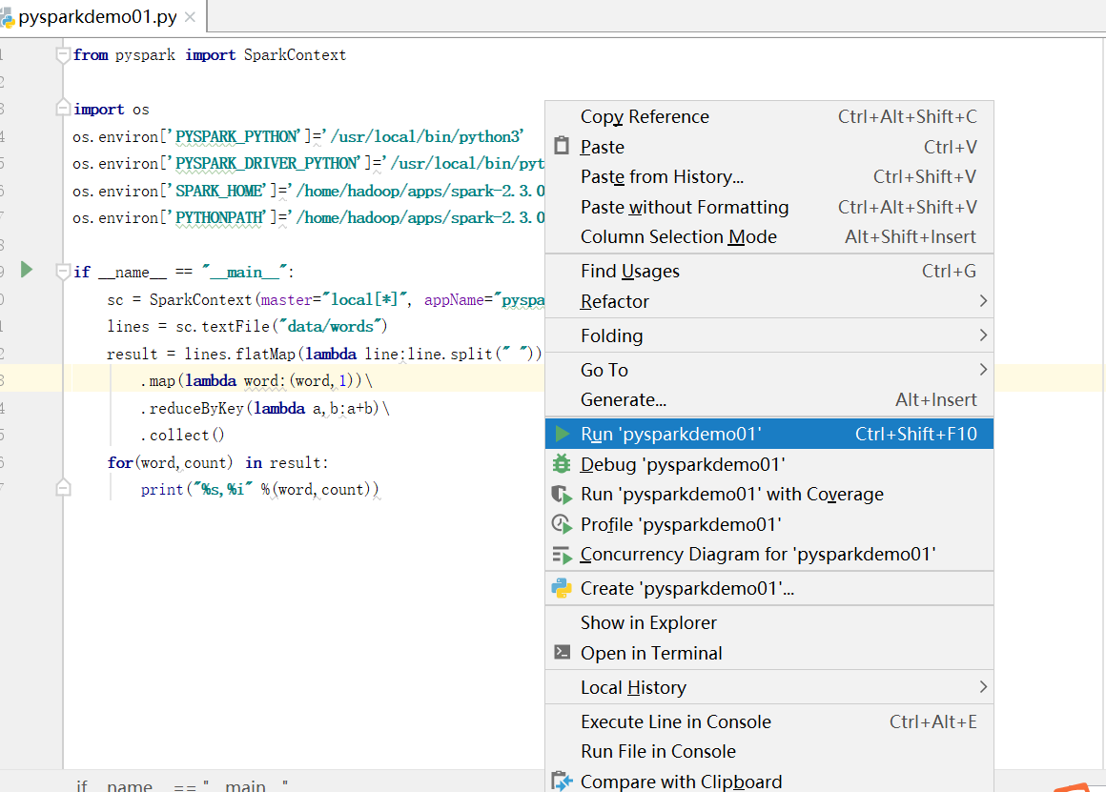This screenshot has width=1106, height=792.
Task: Click the Concurrency Diagram icon
Action: pyautogui.click(x=562, y=555)
